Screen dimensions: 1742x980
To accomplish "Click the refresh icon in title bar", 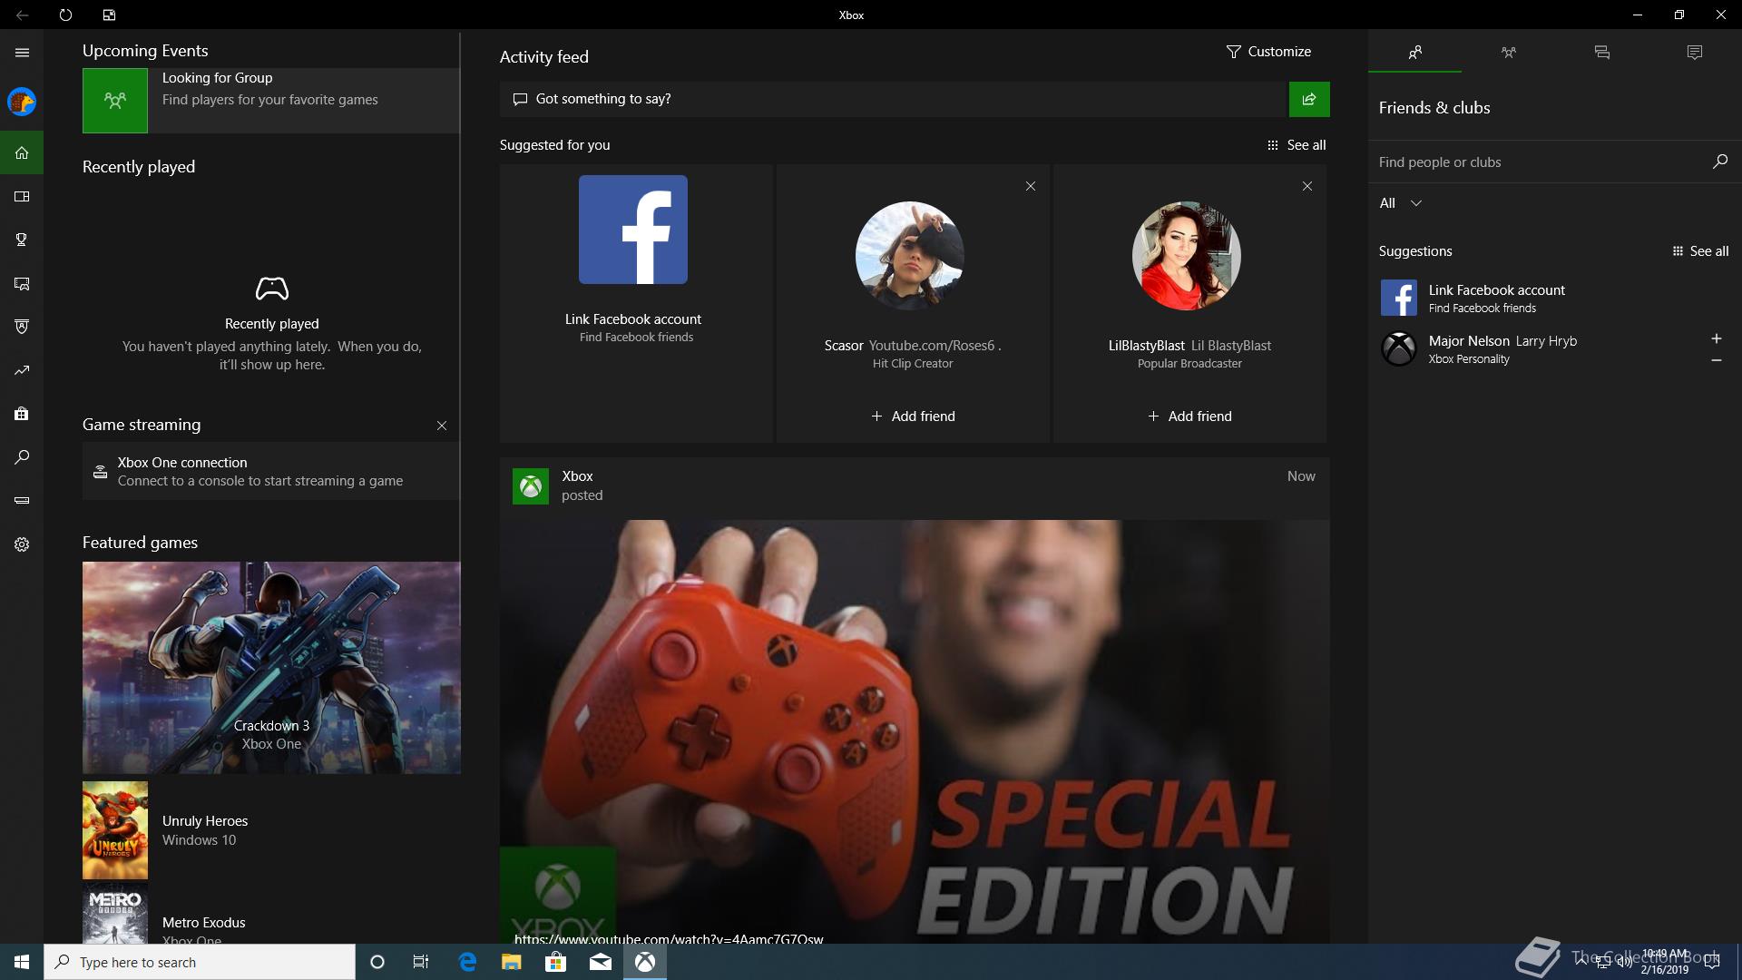I will (65, 15).
